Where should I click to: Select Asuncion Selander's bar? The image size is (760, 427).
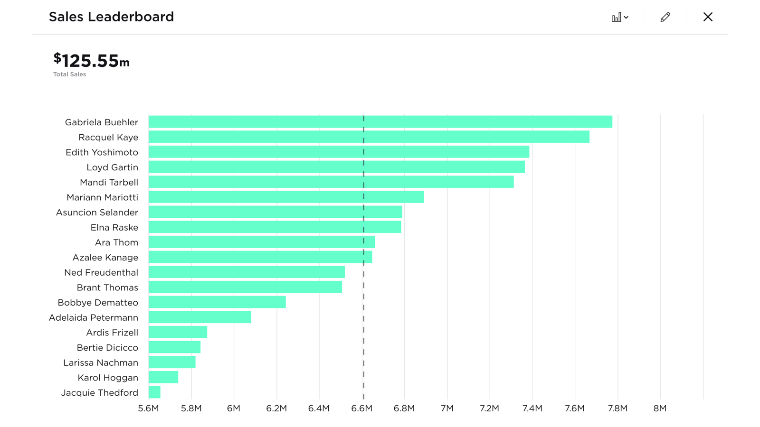275,212
